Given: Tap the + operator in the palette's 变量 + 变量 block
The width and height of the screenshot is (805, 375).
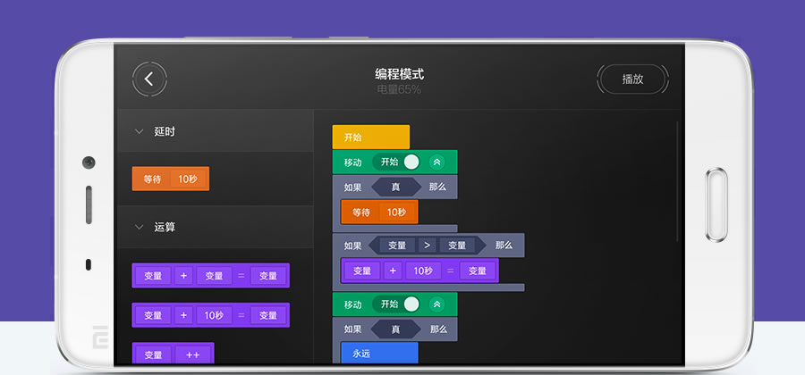Looking at the screenshot, I should pos(183,276).
